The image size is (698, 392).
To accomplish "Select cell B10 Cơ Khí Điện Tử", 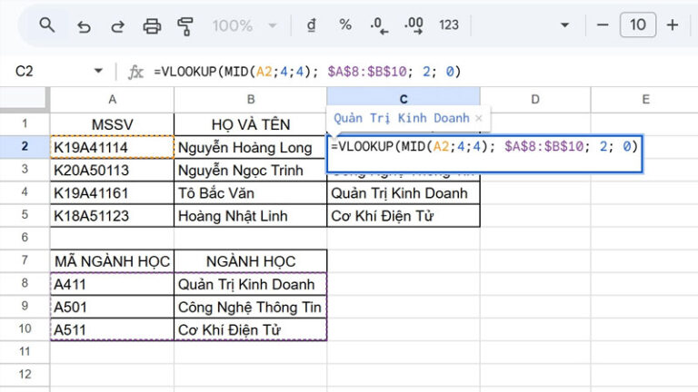I will click(251, 329).
